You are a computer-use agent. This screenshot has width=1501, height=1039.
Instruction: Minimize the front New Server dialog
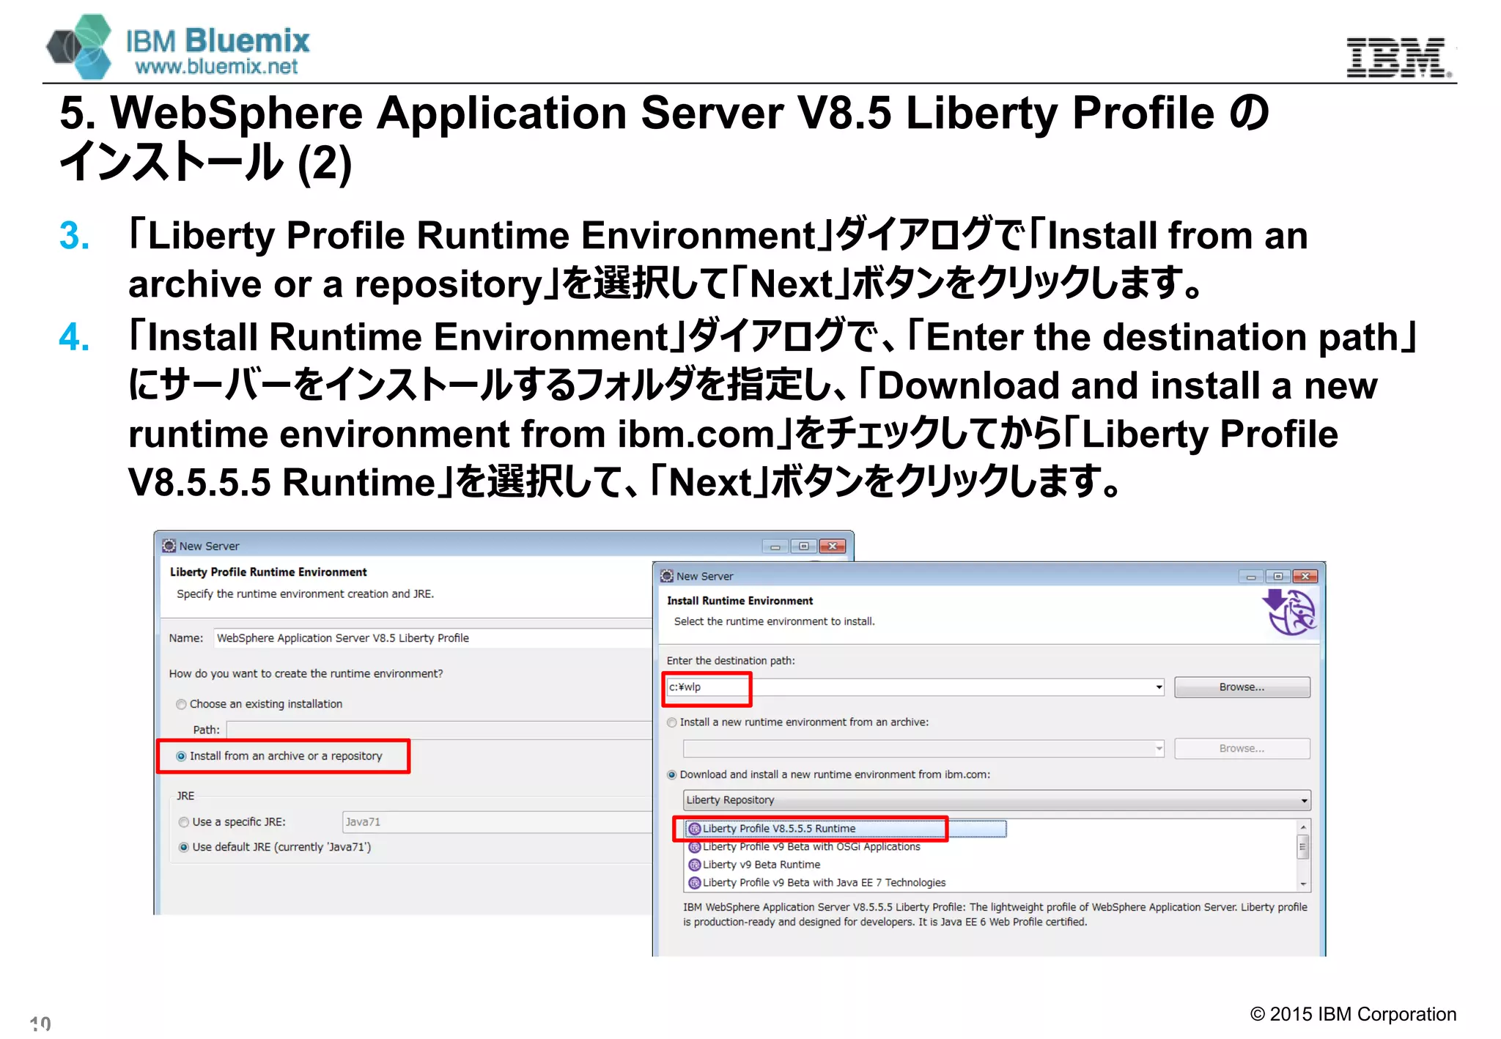click(x=1251, y=577)
